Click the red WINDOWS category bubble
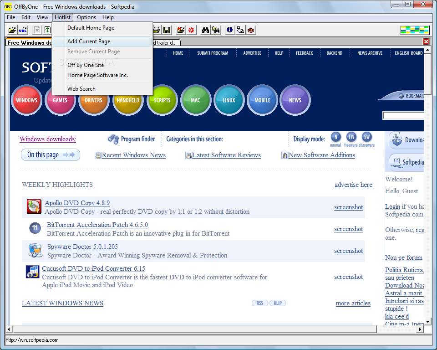Image resolution: width=437 pixels, height=350 pixels. click(26, 100)
